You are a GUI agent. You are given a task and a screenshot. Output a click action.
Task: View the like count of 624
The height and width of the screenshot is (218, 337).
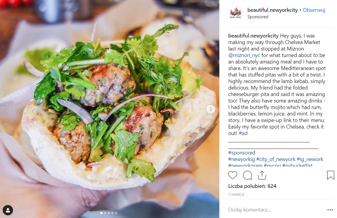pos(252,186)
